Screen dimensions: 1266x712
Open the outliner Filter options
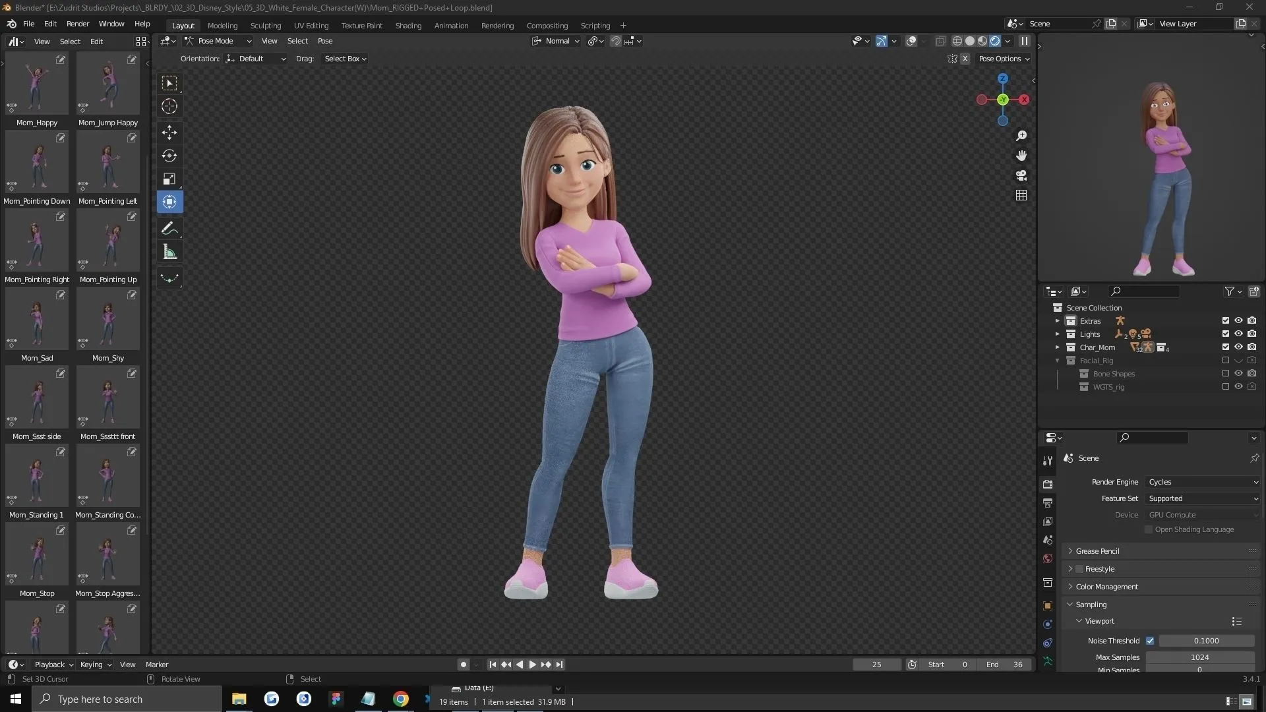pos(1230,291)
